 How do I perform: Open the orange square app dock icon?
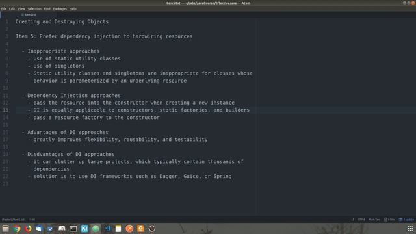tap(140, 228)
